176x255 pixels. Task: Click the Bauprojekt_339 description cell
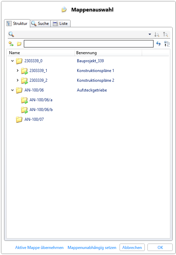[x=90, y=61]
